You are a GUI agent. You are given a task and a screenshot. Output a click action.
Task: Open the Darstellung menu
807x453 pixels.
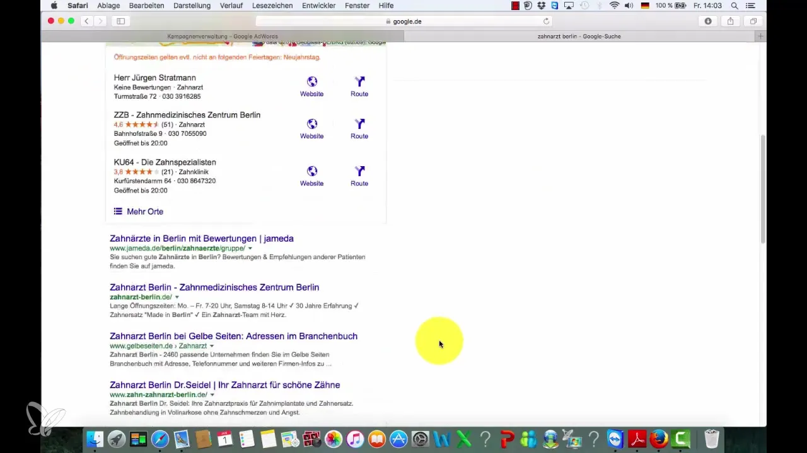[x=191, y=6]
